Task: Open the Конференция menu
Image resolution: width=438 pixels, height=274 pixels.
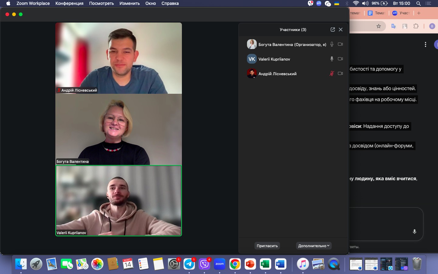Action: coord(69,3)
